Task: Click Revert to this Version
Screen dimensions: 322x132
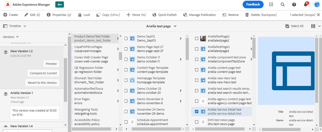Action: 42,83
